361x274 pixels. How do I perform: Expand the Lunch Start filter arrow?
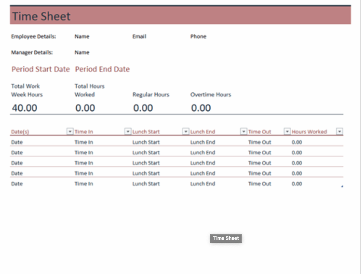pyautogui.click(x=186, y=132)
